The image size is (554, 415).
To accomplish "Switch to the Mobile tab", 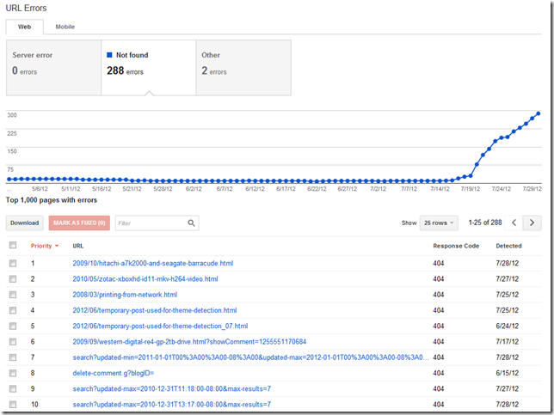I will click(65, 27).
